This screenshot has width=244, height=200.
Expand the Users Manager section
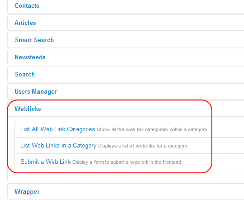click(36, 91)
